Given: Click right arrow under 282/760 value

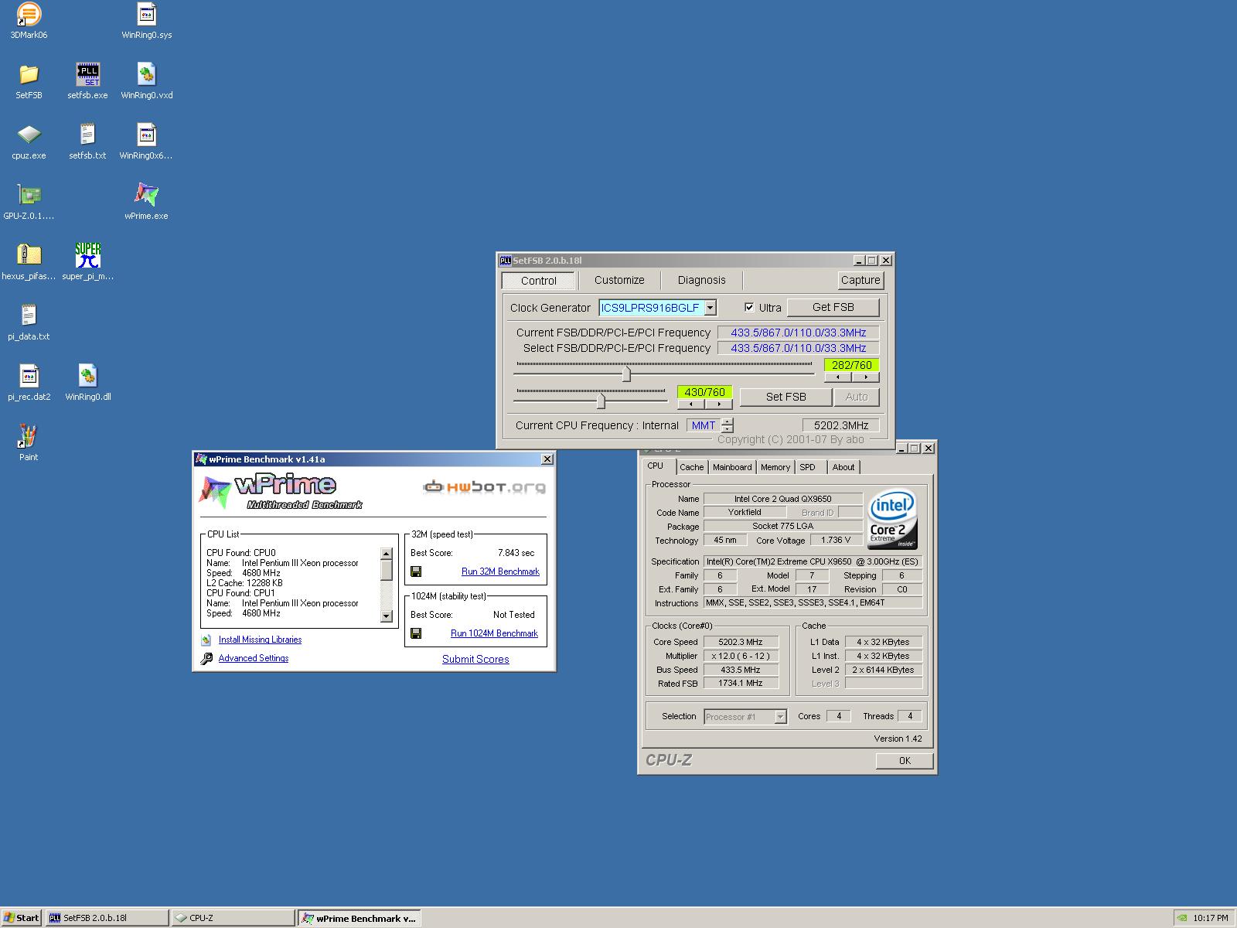Looking at the screenshot, I should coord(866,377).
